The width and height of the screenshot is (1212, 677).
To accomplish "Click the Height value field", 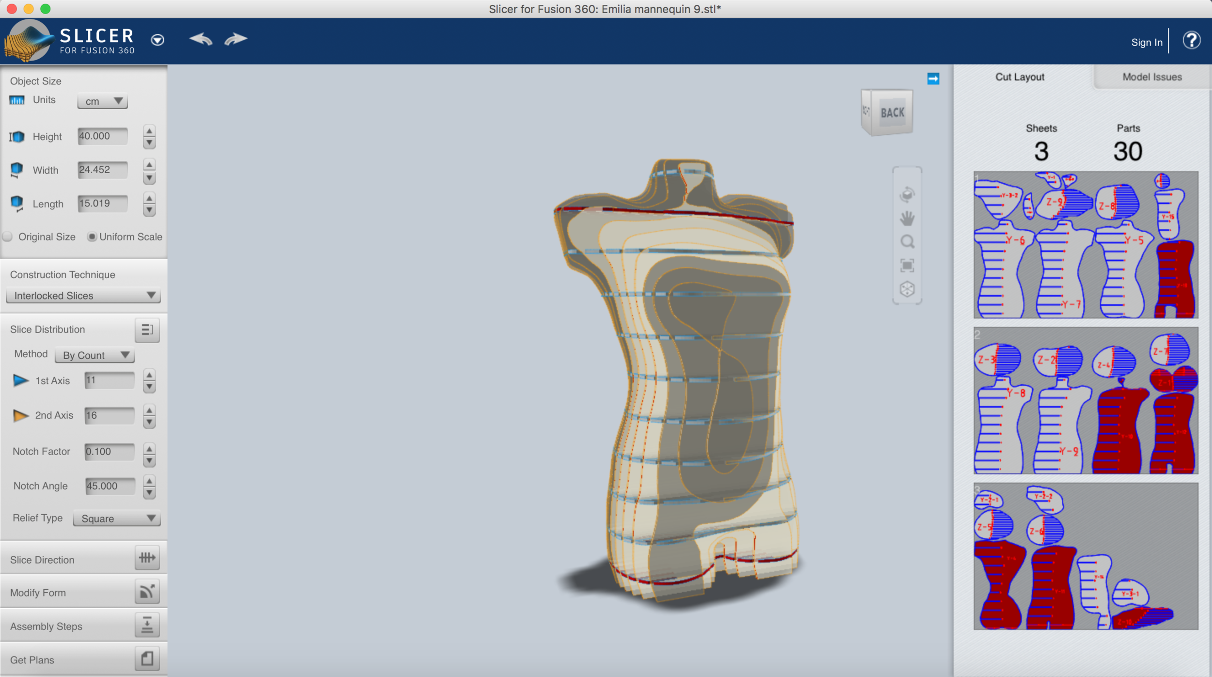I will click(x=103, y=136).
